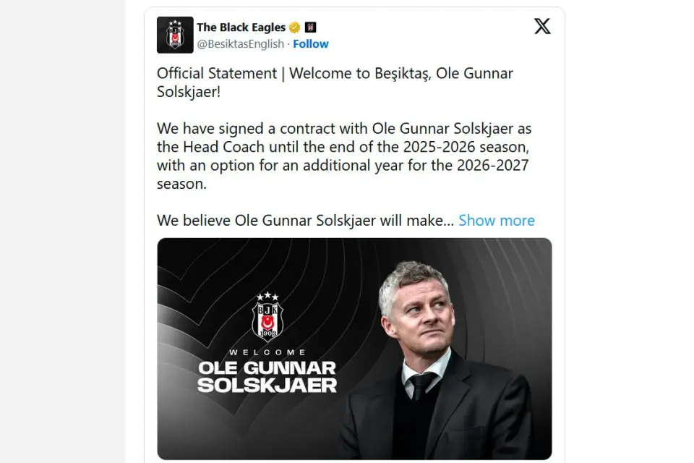Click the 'Solskjaer!' word ending the headline

coord(189,92)
